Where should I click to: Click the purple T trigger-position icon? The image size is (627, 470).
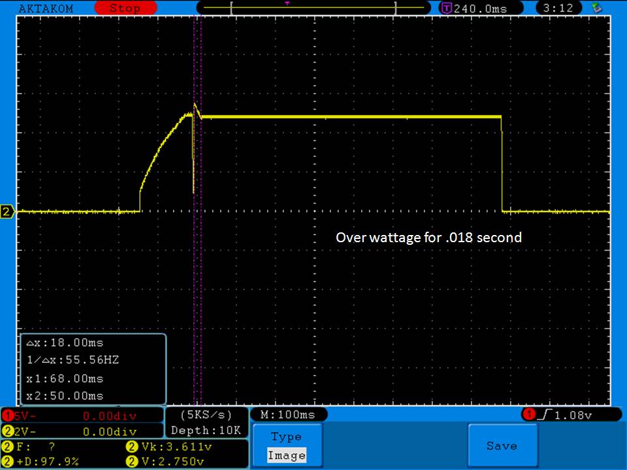tap(447, 8)
